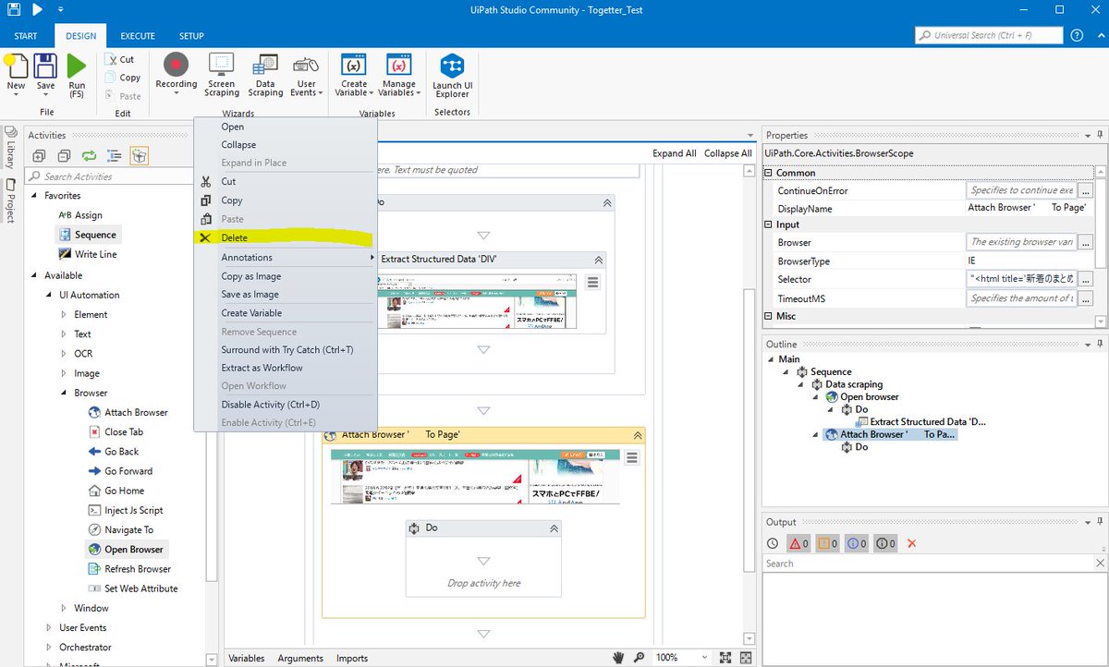Select the Go Home activity
This screenshot has height=667, width=1109.
pyautogui.click(x=116, y=491)
